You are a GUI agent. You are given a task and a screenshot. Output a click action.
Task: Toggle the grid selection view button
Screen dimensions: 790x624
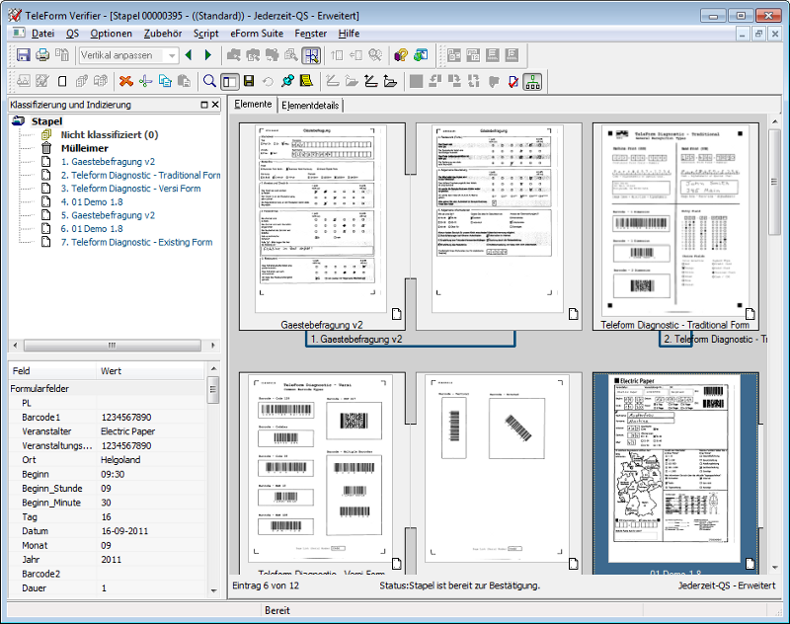point(311,56)
